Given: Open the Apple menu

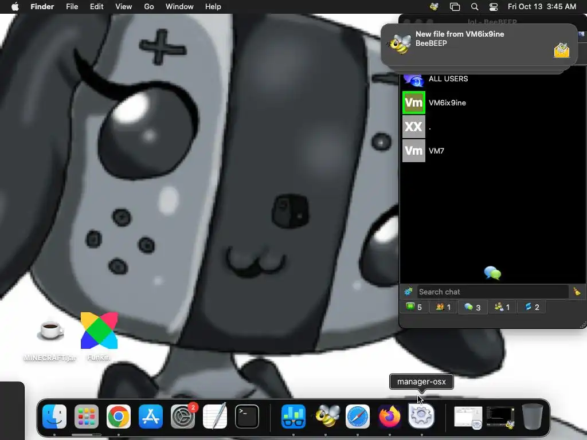Looking at the screenshot, I should click(x=15, y=6).
